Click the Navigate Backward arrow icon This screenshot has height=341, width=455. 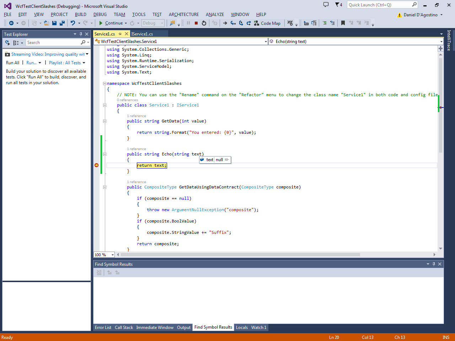coord(11,23)
